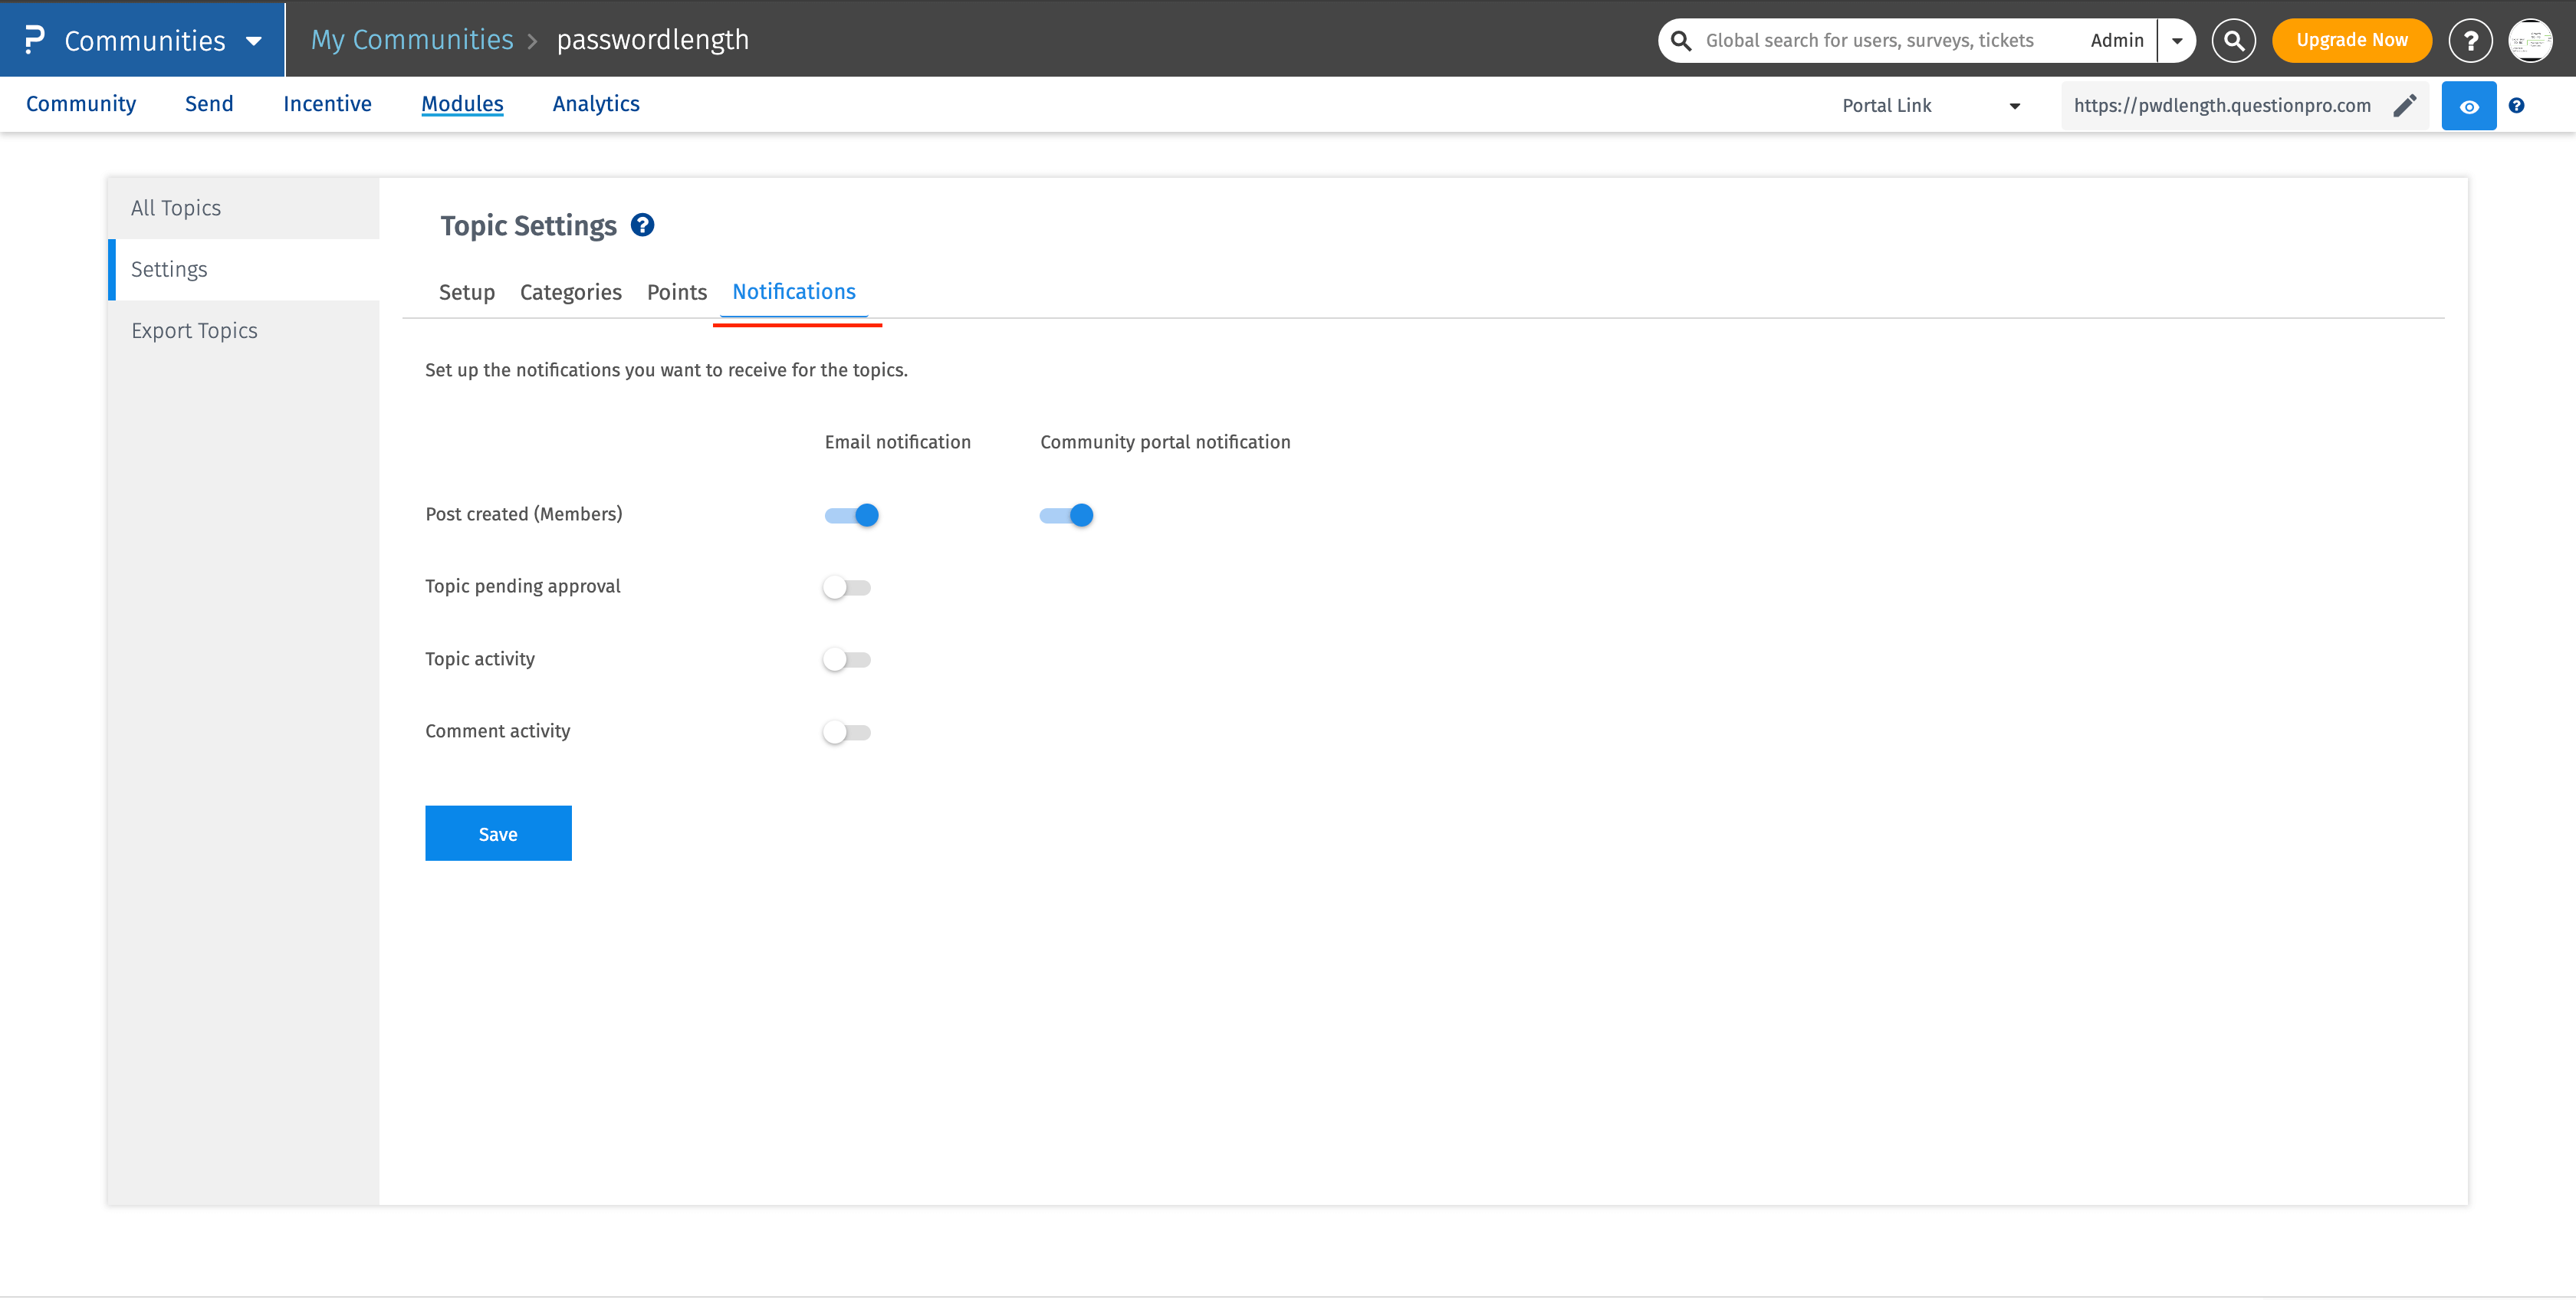Disable email notification for Post created (Members)
The width and height of the screenshot is (2576, 1300).
point(850,514)
